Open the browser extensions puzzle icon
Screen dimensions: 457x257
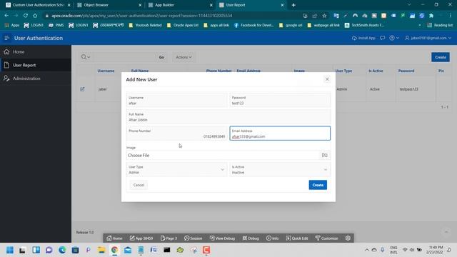coord(431,16)
